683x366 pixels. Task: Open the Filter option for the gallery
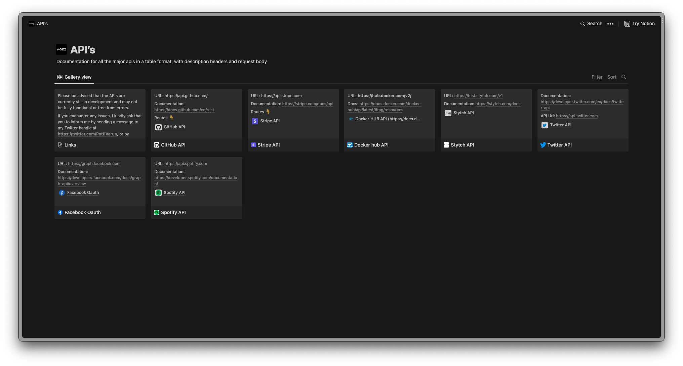597,77
